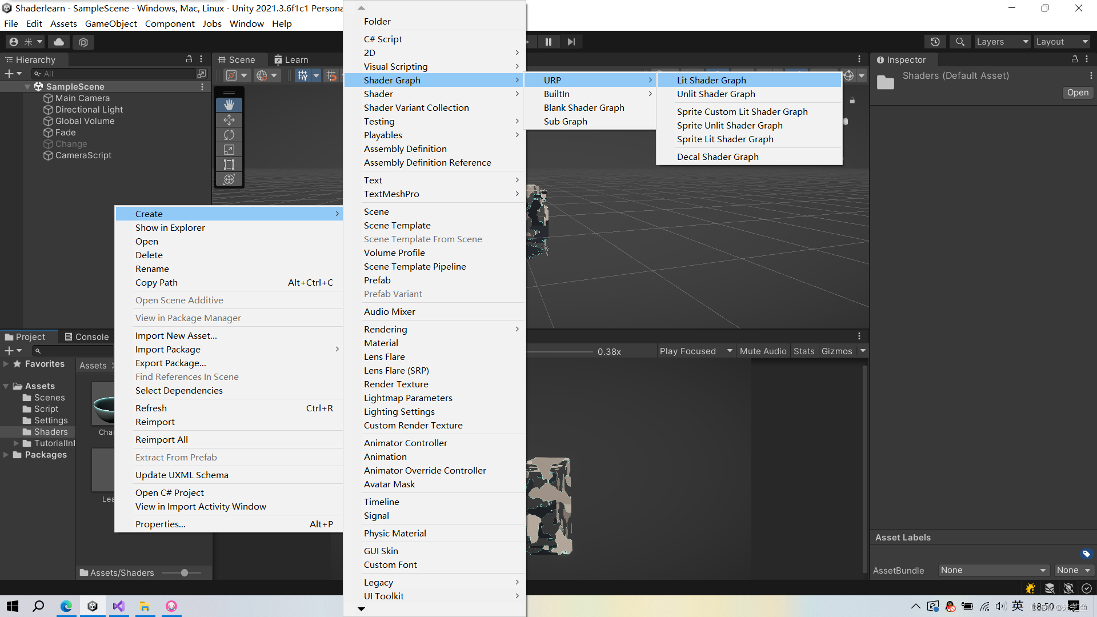Enable the Stats overlay in Game view
Image resolution: width=1097 pixels, height=617 pixels.
[804, 351]
